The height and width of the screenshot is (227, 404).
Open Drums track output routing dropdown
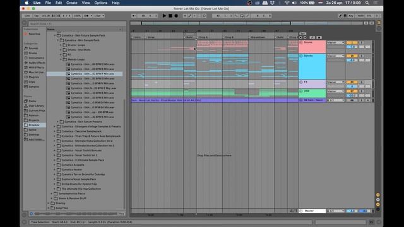pos(335,42)
